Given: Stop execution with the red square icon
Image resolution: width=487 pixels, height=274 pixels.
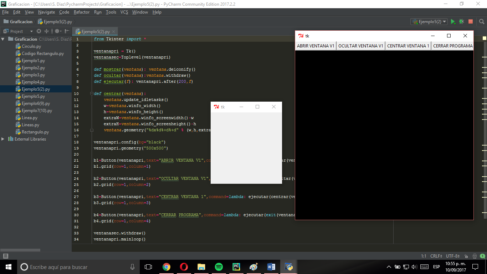Looking at the screenshot, I should click(470, 21).
